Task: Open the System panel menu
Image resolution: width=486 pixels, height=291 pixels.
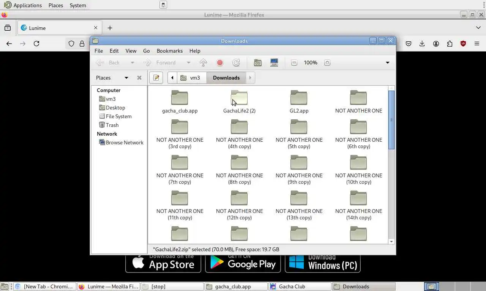Action: 78,5
